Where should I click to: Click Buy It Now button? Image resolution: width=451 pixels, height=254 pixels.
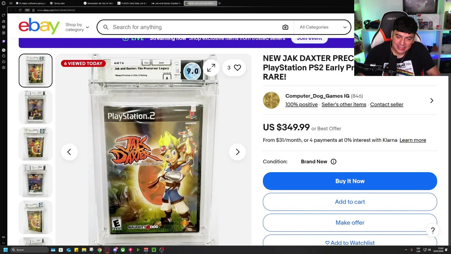[x=350, y=181]
